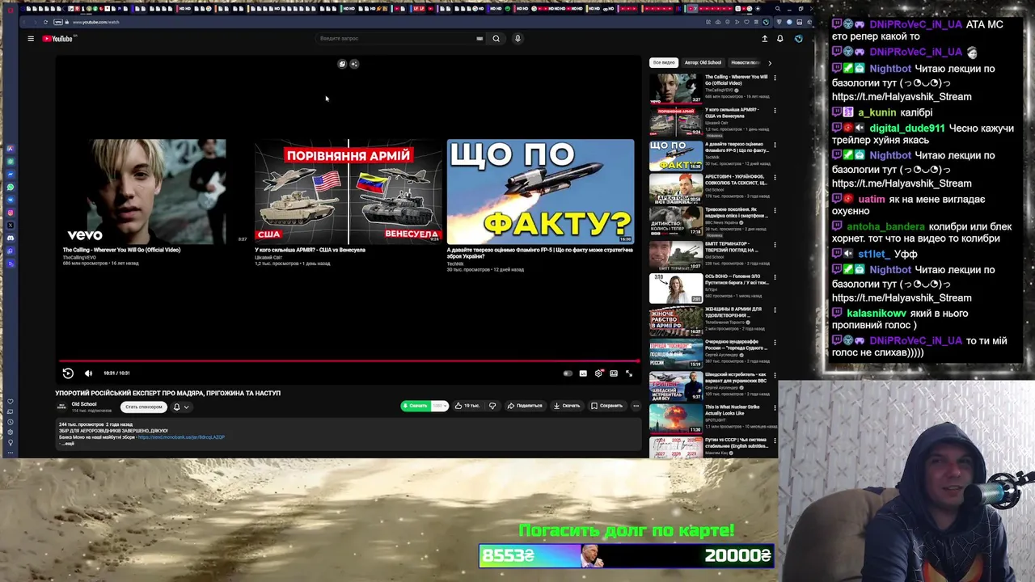
Task: Open sidebar 'БМПТ ТЕРМІНАТОР' video title
Action: tap(731, 247)
